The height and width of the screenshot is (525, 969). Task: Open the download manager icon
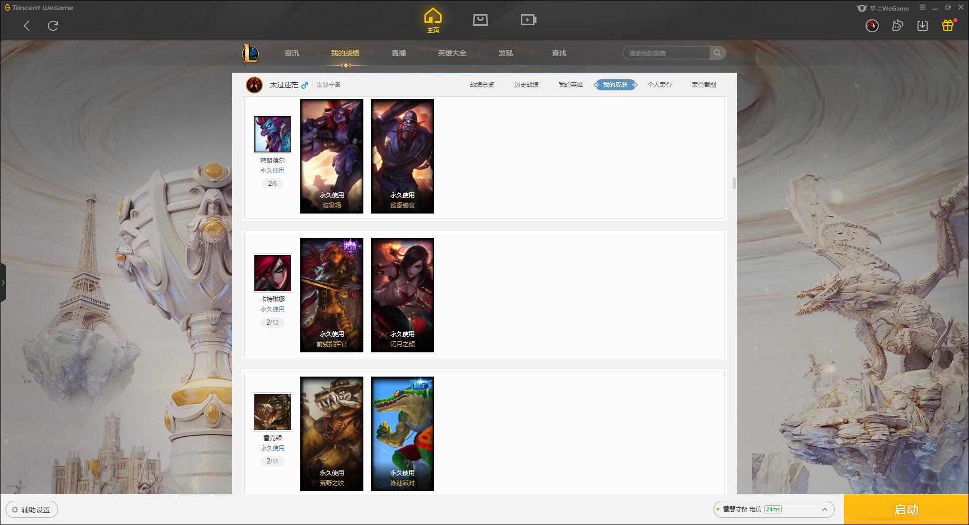(923, 26)
